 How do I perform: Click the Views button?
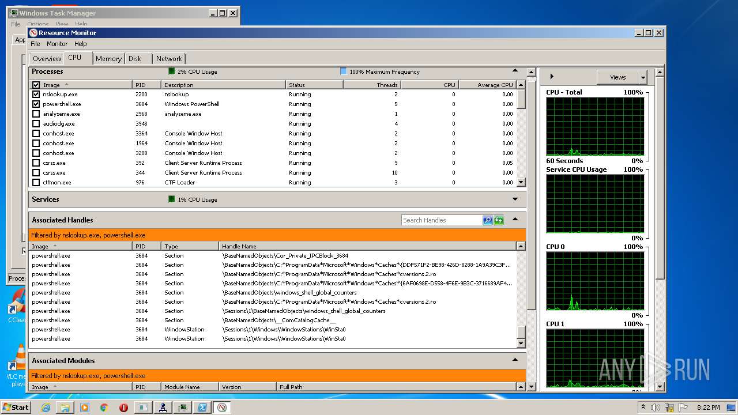617,77
